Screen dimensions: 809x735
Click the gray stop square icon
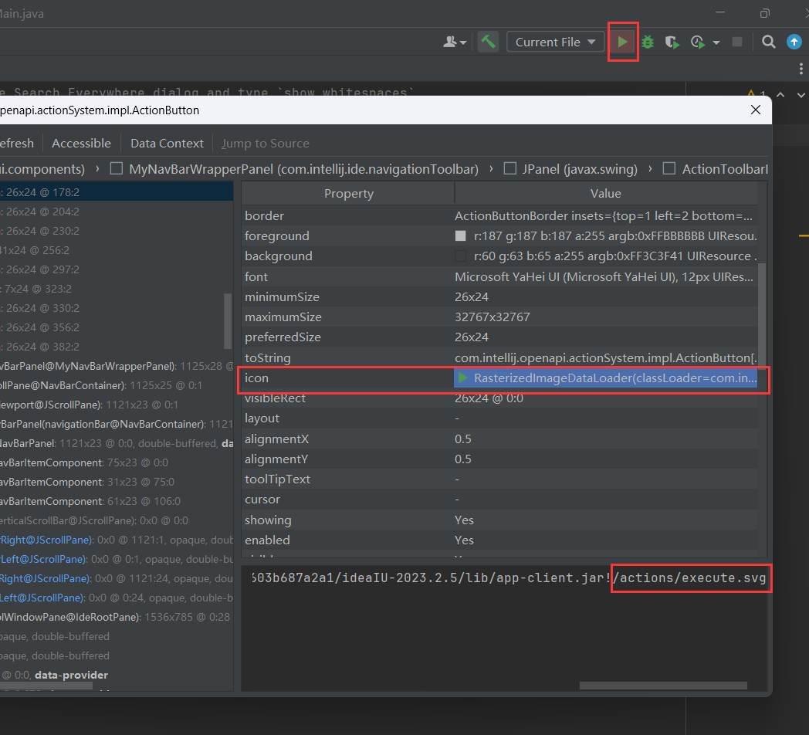click(737, 42)
